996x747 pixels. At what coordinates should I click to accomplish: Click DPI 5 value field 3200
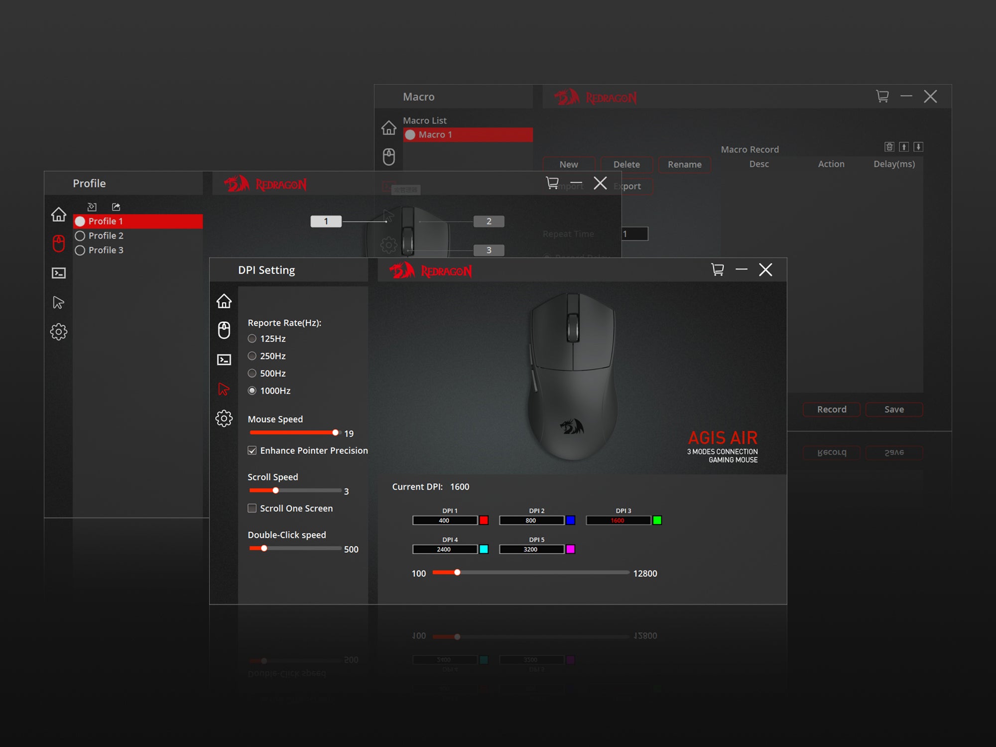[x=531, y=549]
